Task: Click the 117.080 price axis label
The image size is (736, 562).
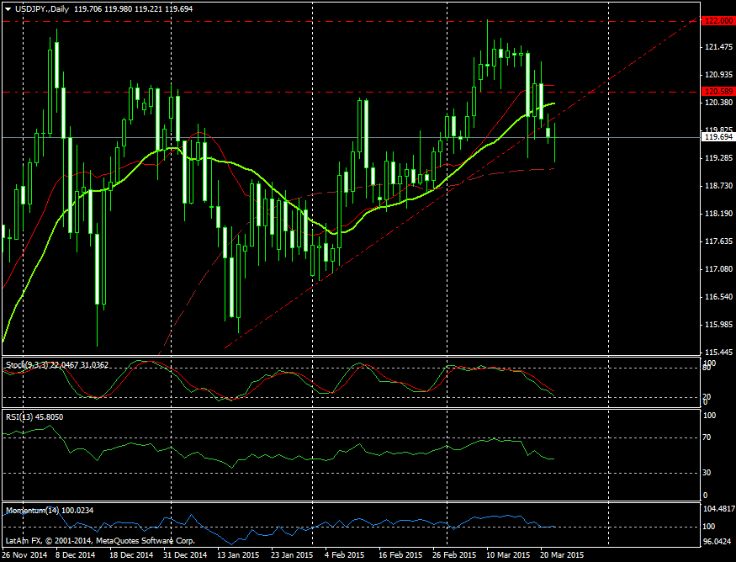Action: [715, 269]
